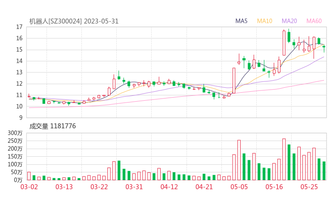Viewport: 331px width, 197px height.
Task: Click the 300万 volume axis label
Action: tap(15, 133)
